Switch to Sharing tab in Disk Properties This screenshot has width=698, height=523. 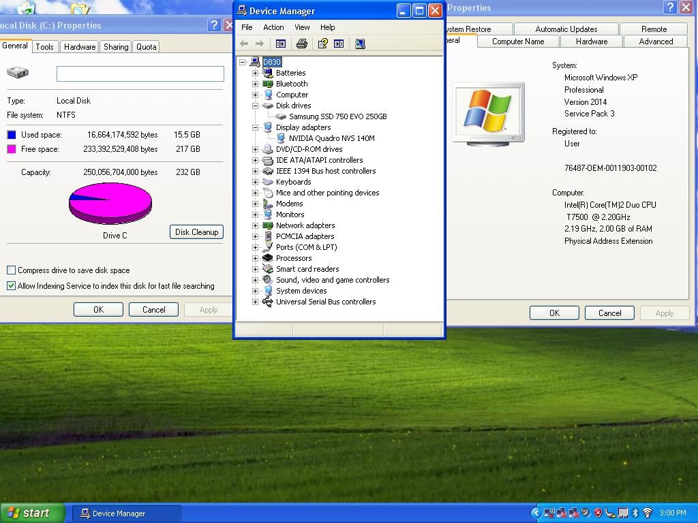[x=116, y=47]
